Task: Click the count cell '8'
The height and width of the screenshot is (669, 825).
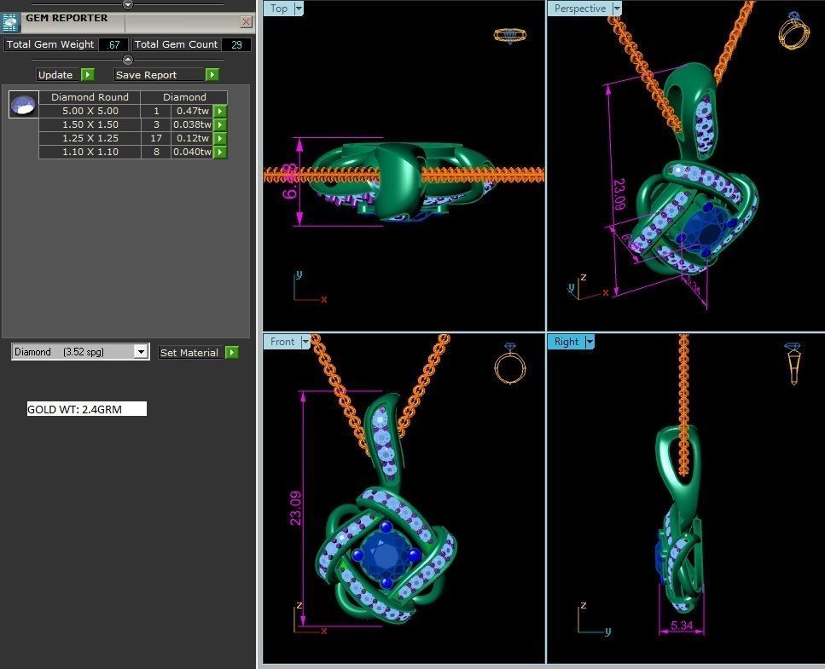Action: click(x=156, y=152)
